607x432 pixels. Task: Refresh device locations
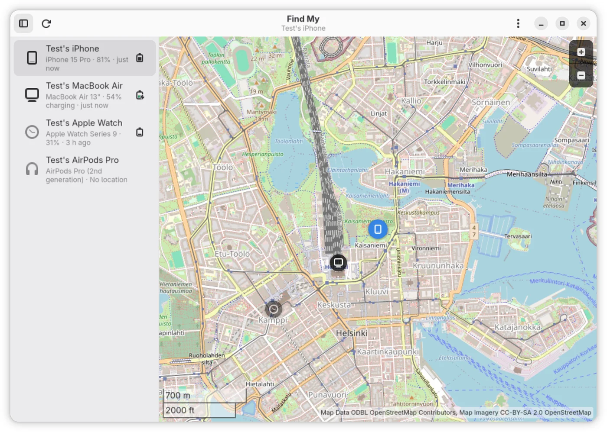point(46,23)
